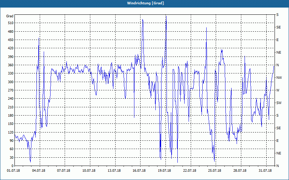
Task: Click the date label 13.07.18
Action: coord(114,171)
